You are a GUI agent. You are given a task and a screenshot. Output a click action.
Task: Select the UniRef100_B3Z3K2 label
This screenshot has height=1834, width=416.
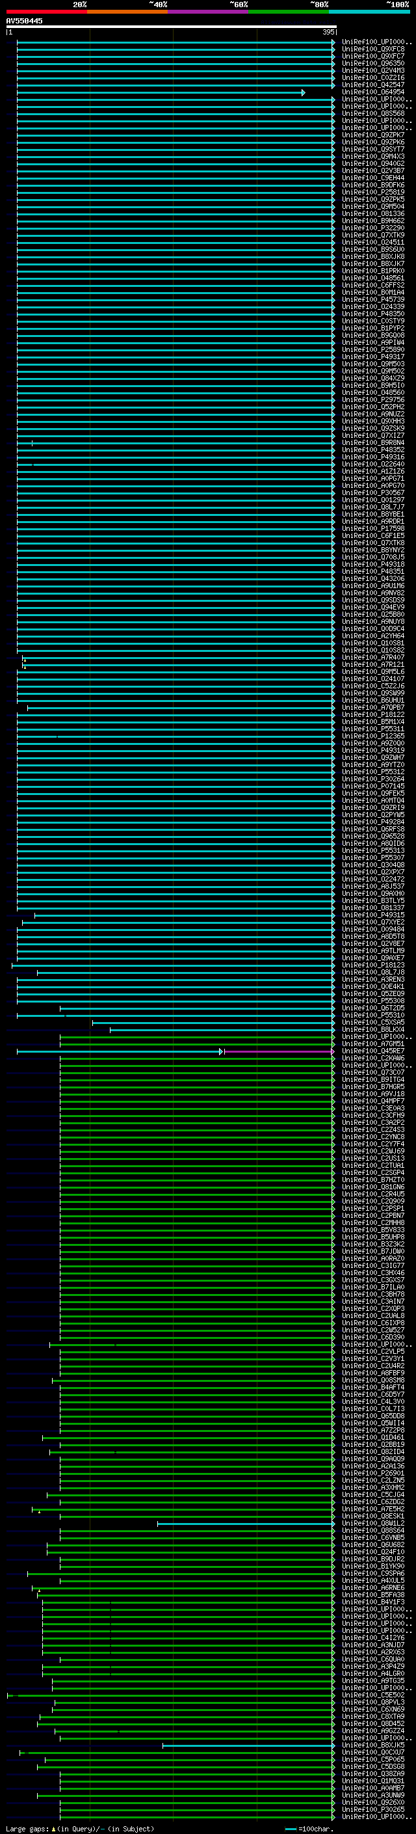[x=373, y=1244]
